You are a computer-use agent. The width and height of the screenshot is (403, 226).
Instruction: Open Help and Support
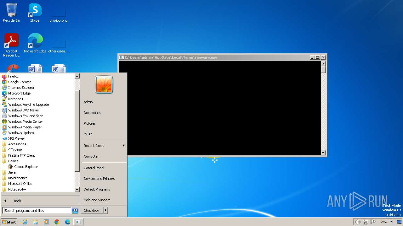coord(104,200)
